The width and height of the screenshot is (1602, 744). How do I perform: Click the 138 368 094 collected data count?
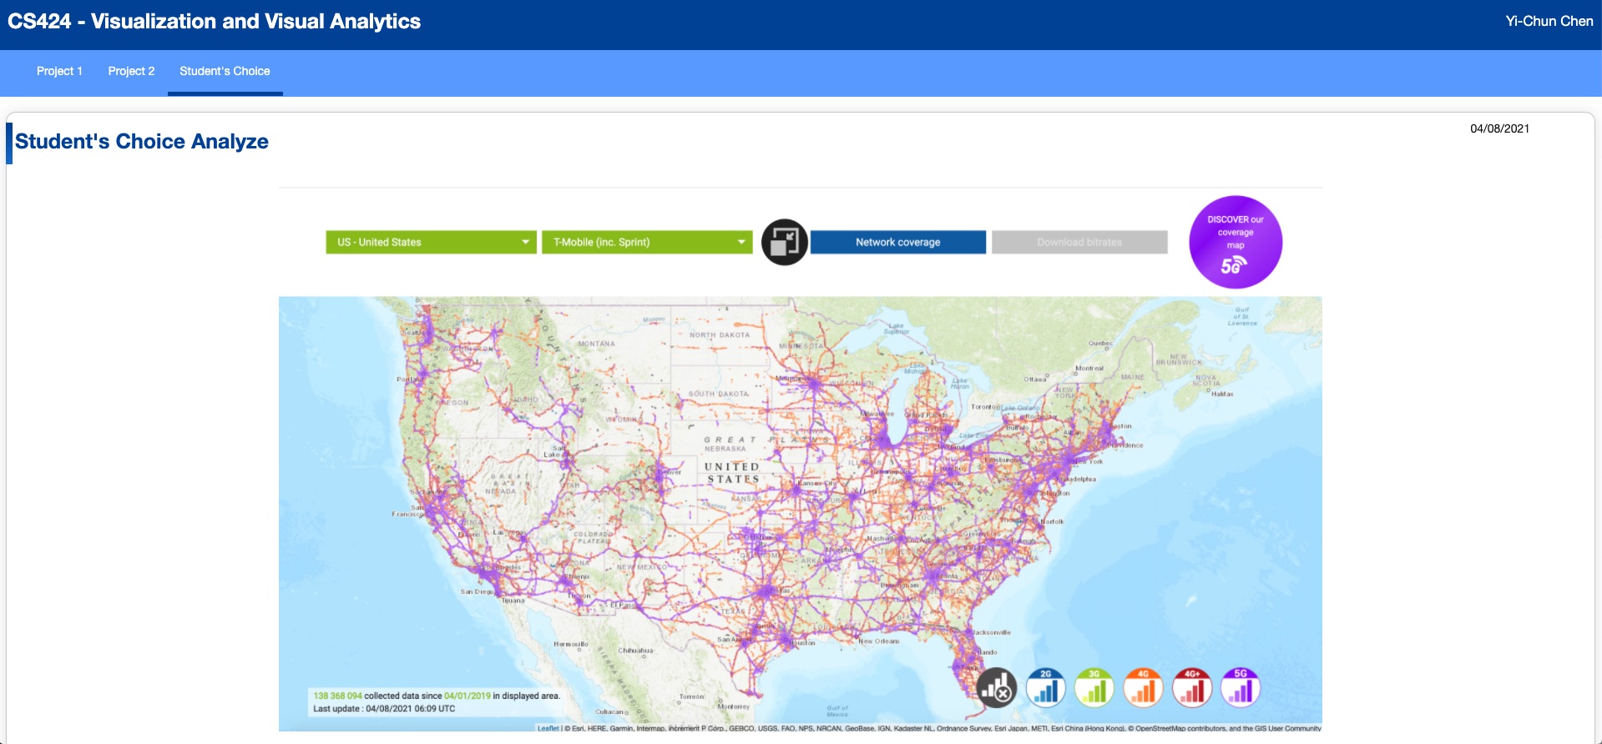[x=337, y=696]
